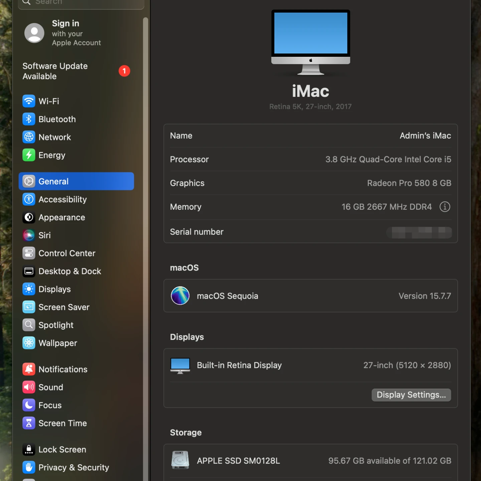Click the 95.67 GB available storage text
Image resolution: width=481 pixels, height=481 pixels.
click(389, 461)
